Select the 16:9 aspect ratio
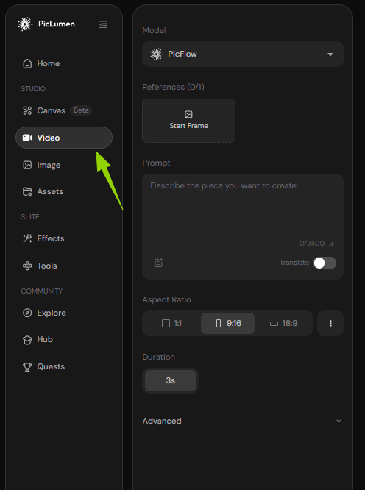365x490 pixels. 283,323
